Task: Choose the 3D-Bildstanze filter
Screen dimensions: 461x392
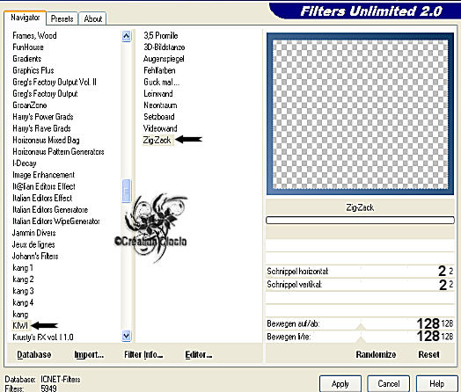Action: pos(164,47)
